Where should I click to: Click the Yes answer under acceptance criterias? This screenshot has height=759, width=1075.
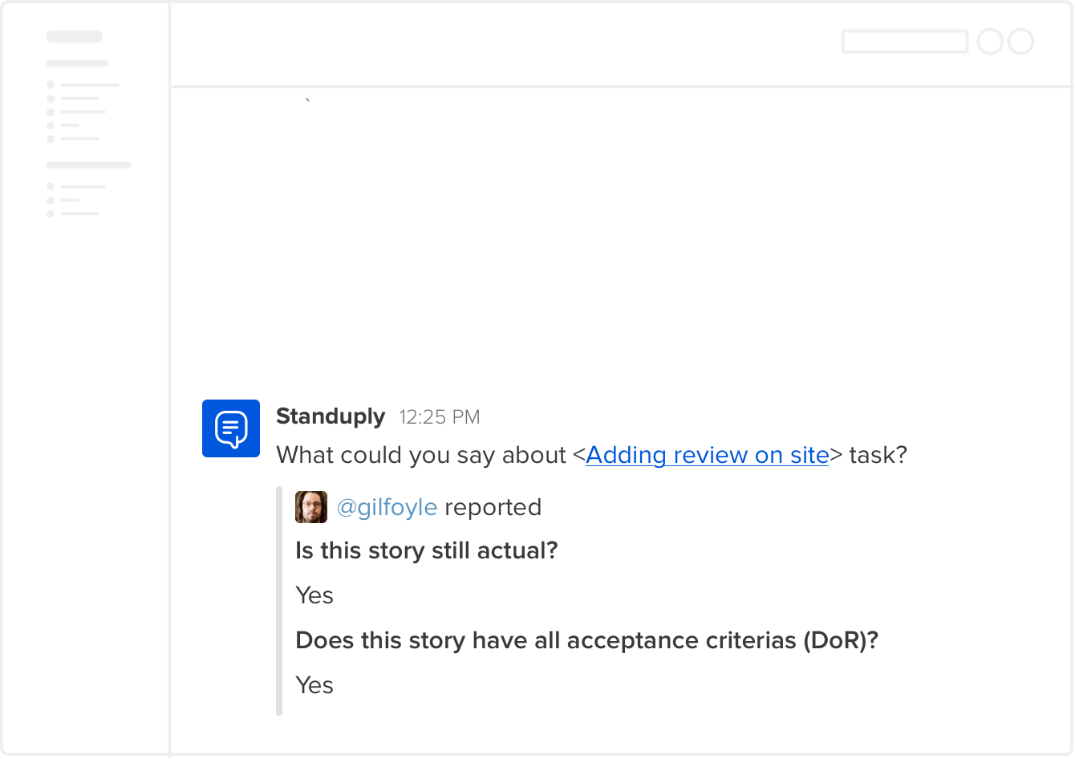[314, 685]
